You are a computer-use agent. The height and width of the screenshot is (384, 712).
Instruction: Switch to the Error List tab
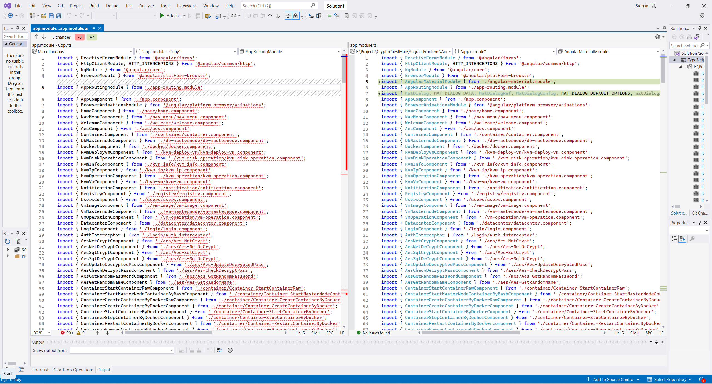coord(40,370)
